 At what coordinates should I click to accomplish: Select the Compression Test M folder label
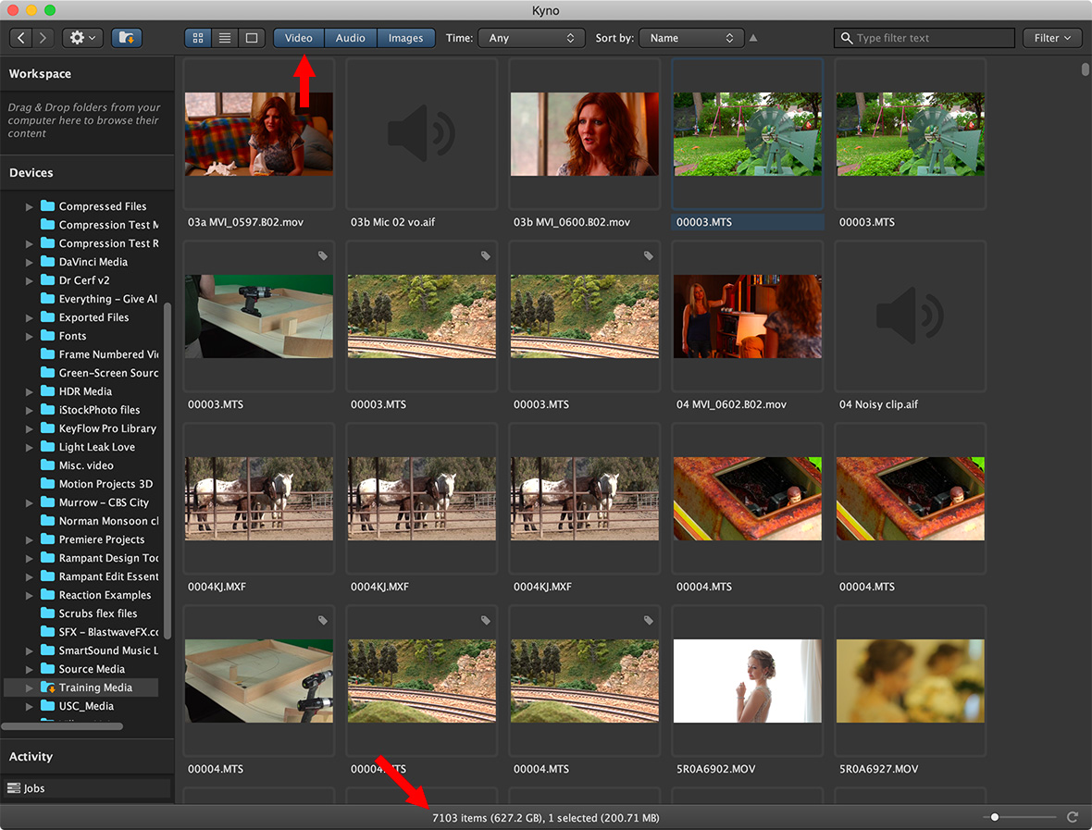click(108, 225)
